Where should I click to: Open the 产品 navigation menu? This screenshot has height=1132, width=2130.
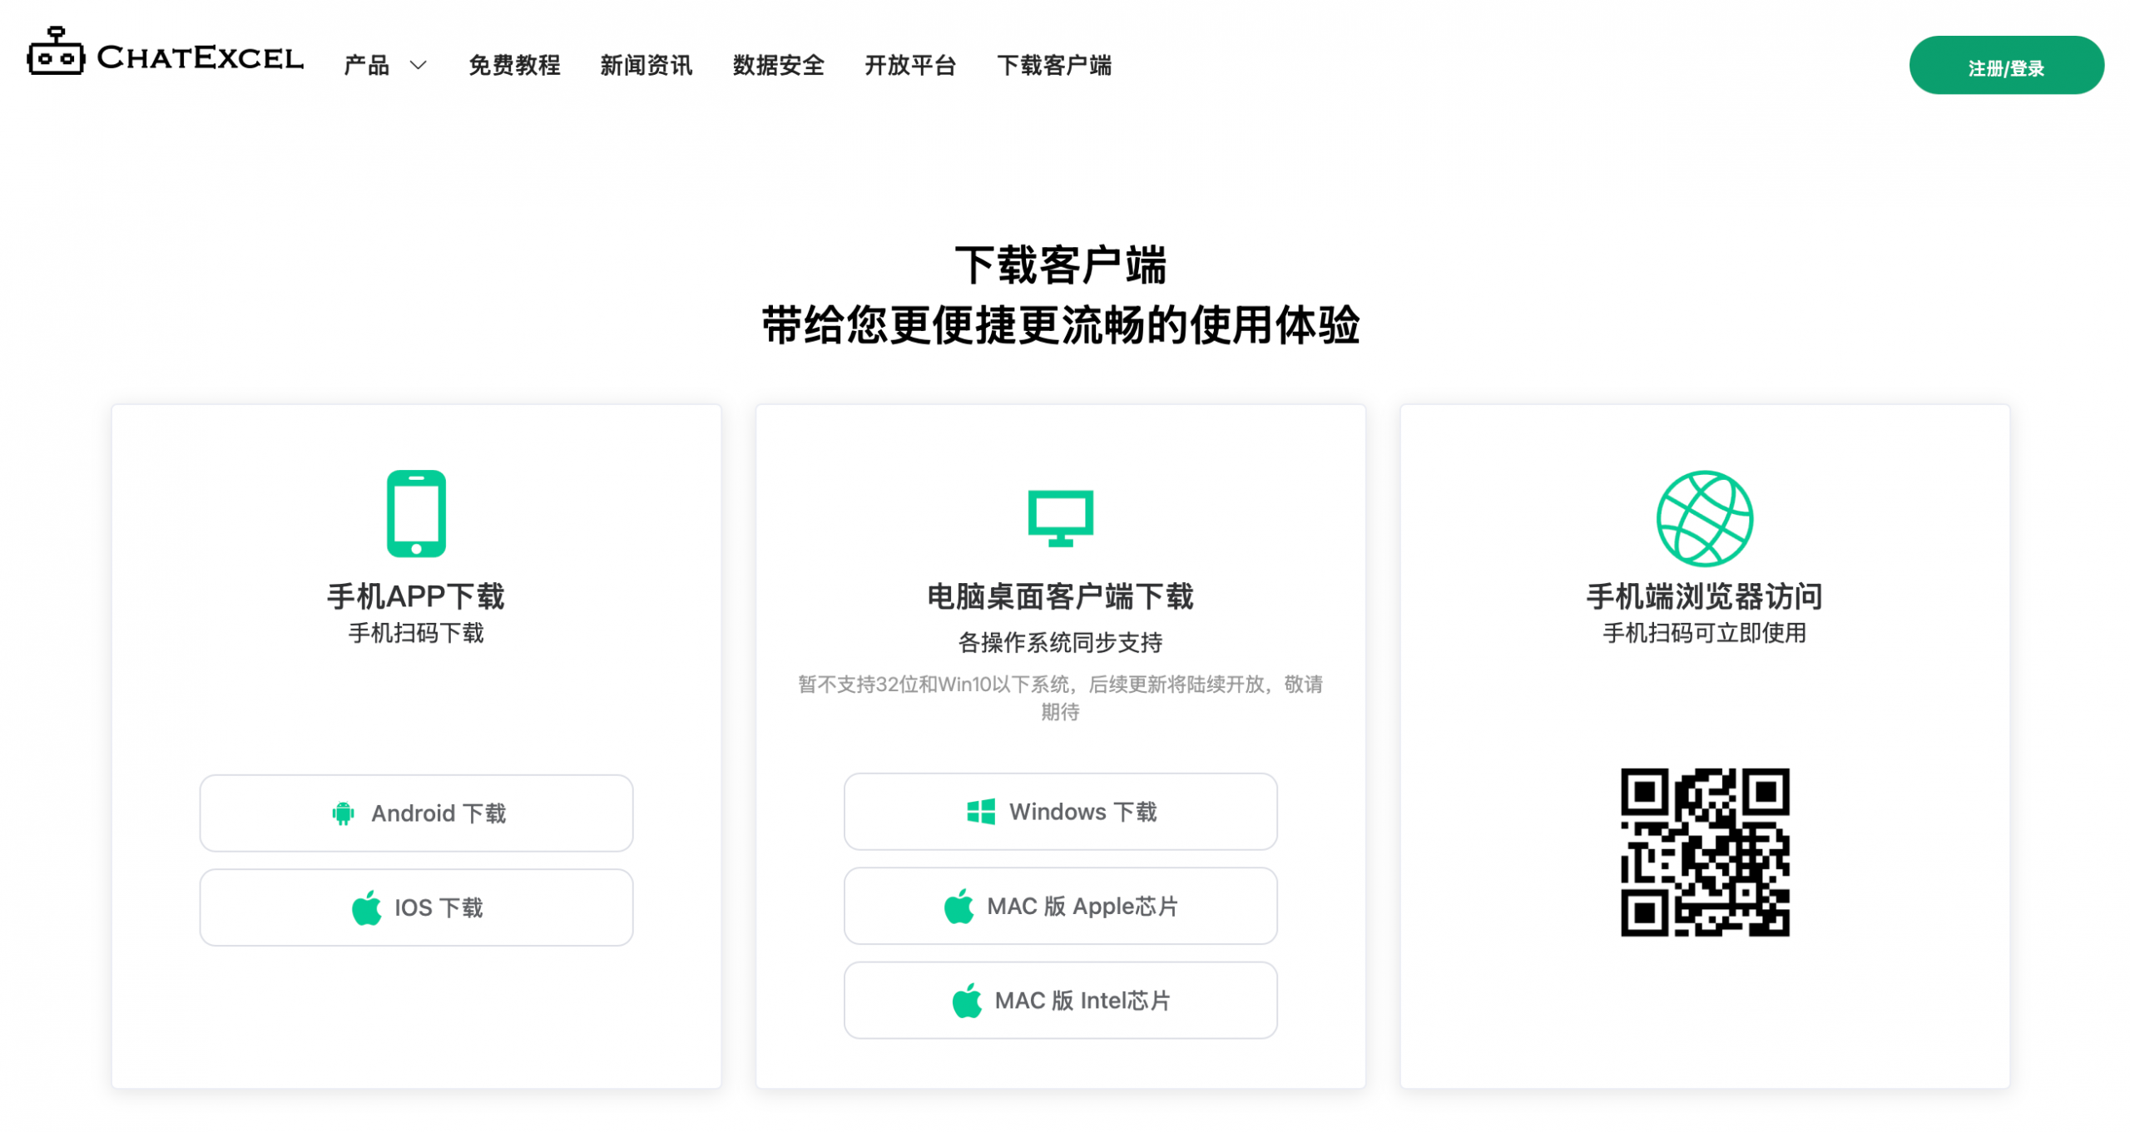click(x=367, y=65)
